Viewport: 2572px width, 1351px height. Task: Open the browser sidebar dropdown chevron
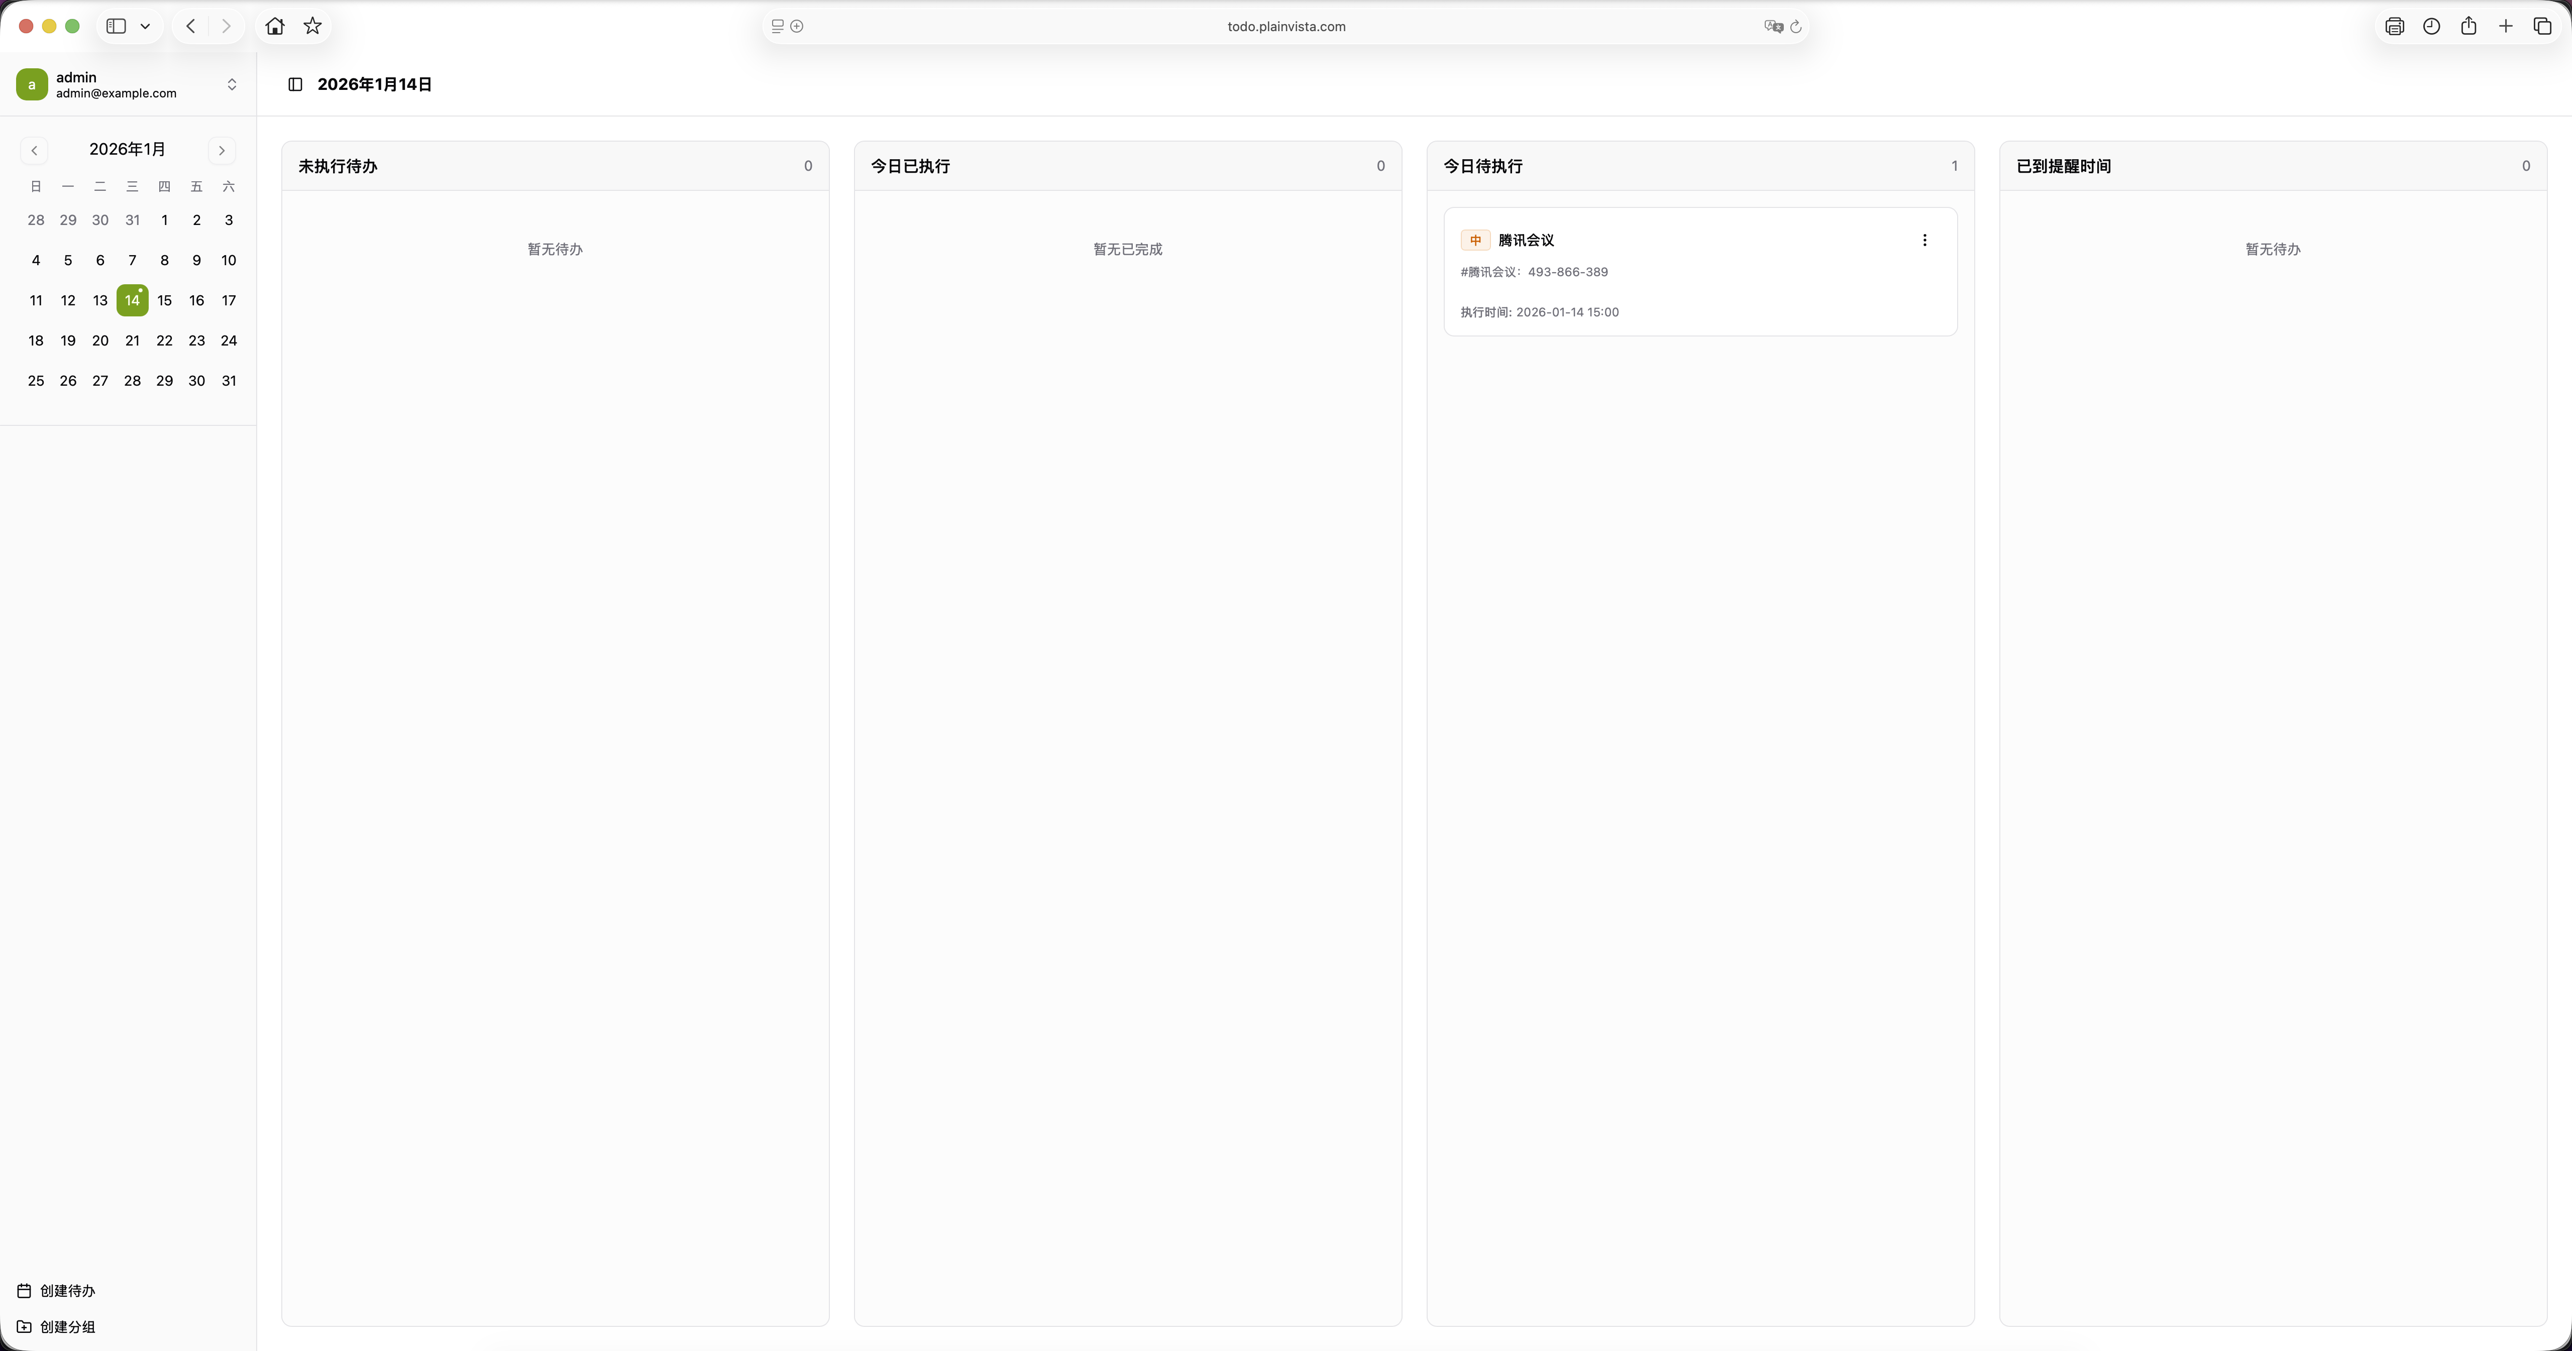coord(145,26)
